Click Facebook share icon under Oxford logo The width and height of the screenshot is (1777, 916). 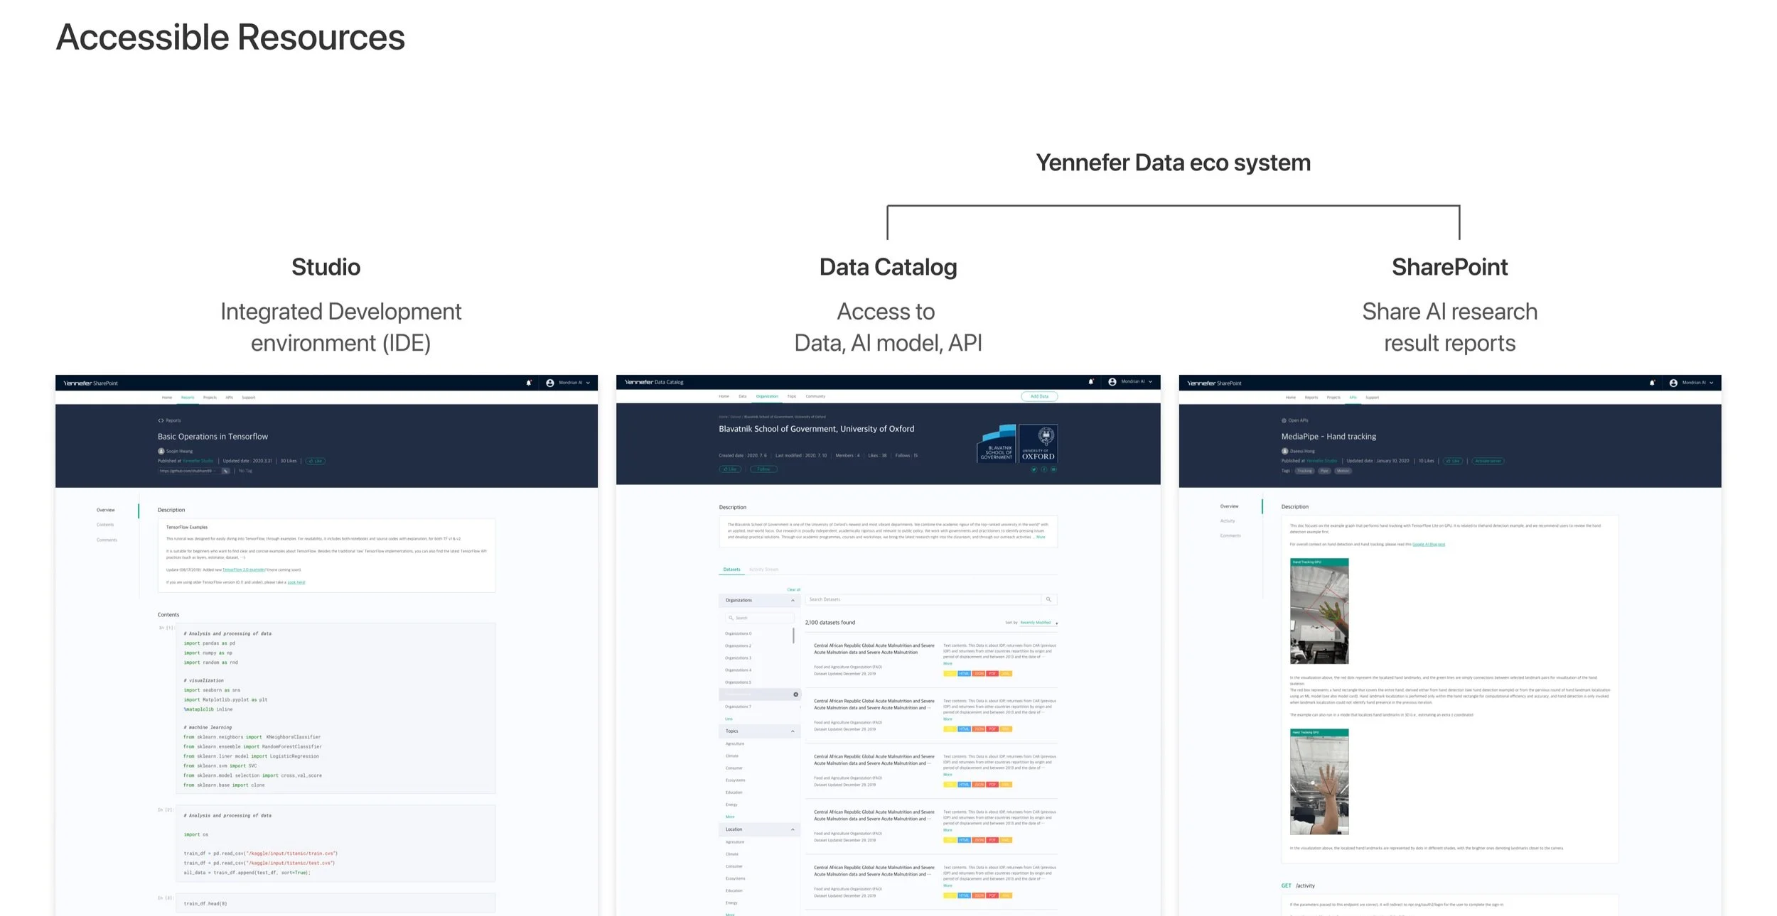click(1043, 469)
